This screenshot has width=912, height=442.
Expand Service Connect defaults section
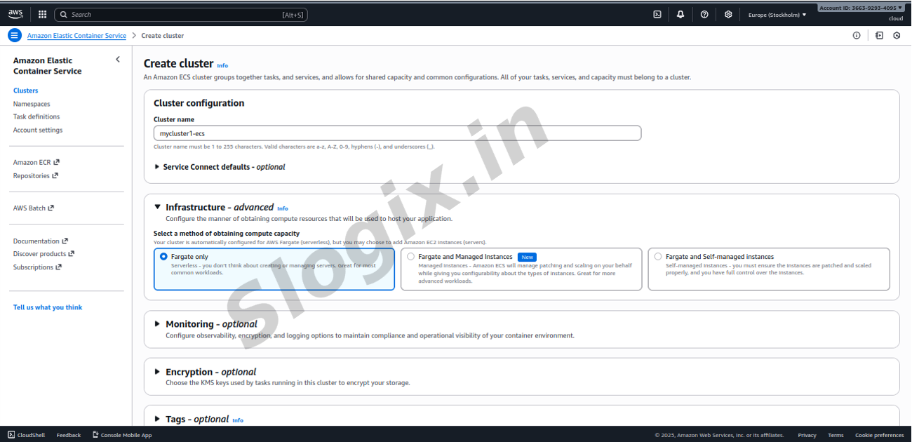(157, 167)
